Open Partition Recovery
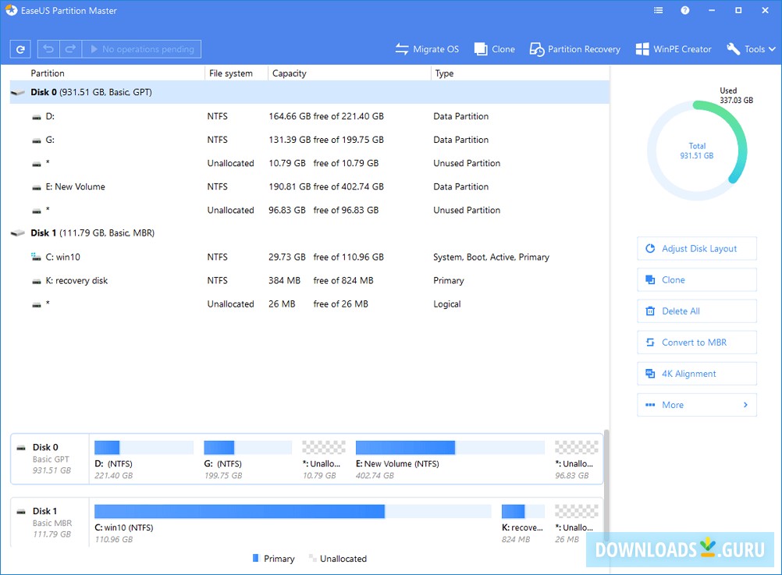 (x=574, y=49)
